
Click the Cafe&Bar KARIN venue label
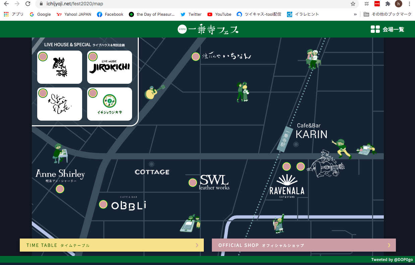tap(311, 131)
